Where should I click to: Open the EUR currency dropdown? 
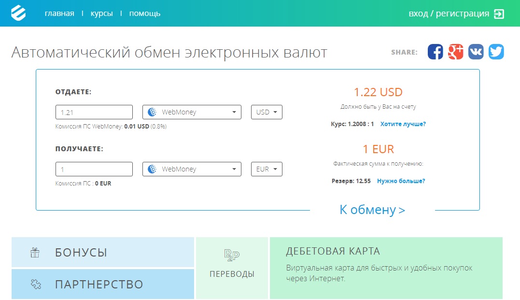[267, 169]
